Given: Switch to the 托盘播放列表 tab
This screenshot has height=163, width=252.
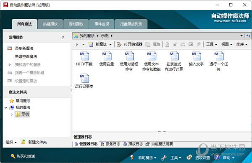Looking at the screenshot, I should click(131, 24).
